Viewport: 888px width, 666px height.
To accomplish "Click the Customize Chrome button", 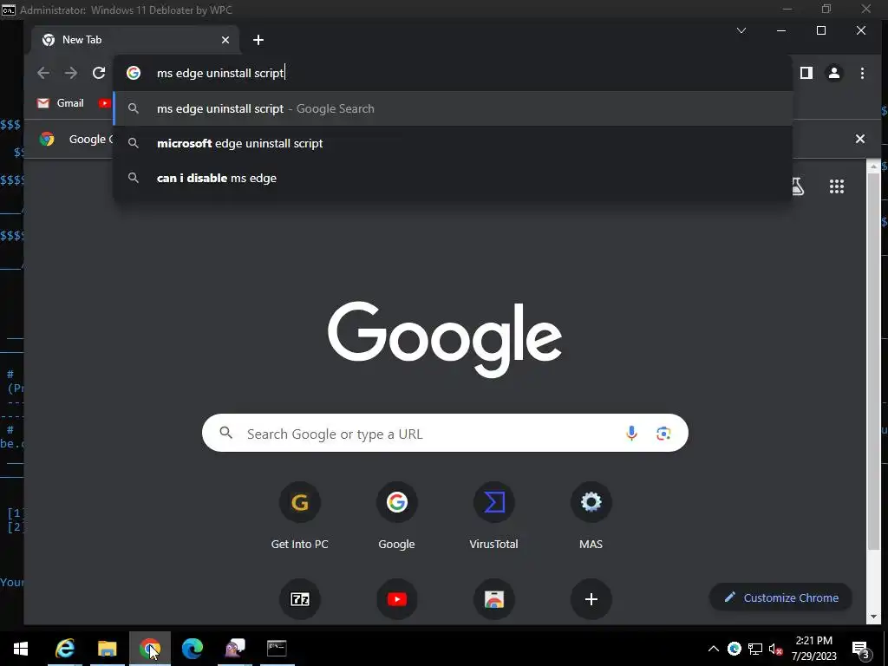I will click(x=781, y=597).
